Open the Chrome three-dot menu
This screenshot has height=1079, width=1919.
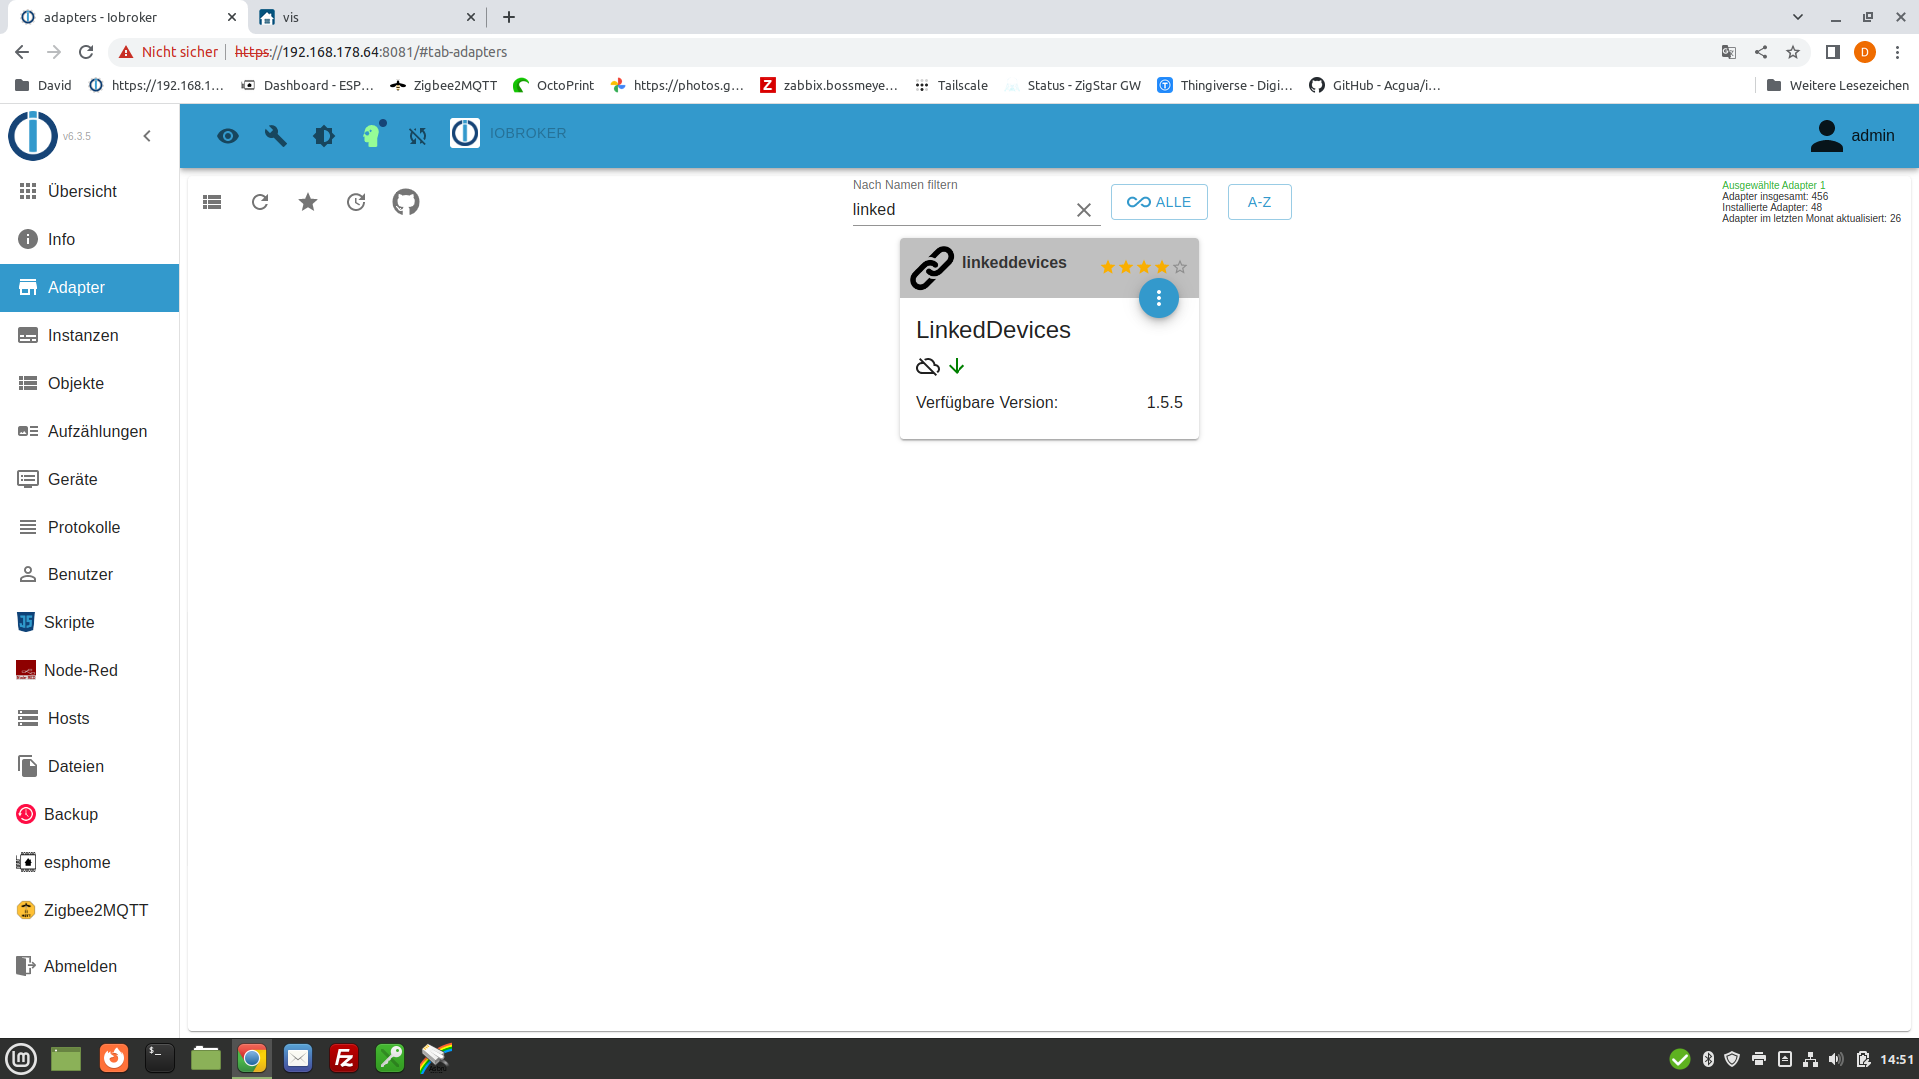click(1897, 52)
